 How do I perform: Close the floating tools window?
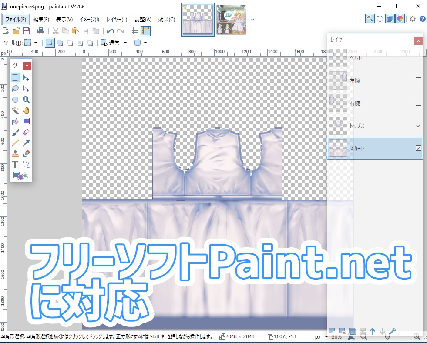click(x=27, y=66)
